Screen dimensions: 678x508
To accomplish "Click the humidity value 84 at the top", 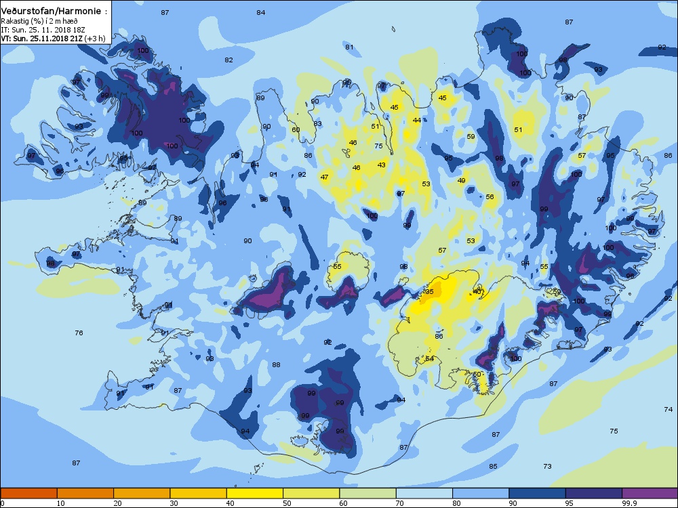I will [x=261, y=12].
